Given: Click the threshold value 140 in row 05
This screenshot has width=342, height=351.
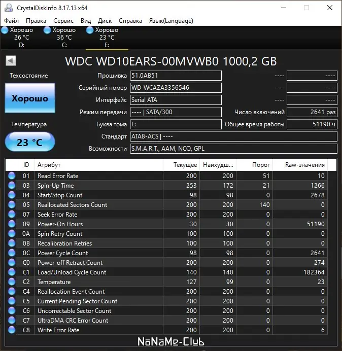Looking at the screenshot, I should click(x=264, y=205).
